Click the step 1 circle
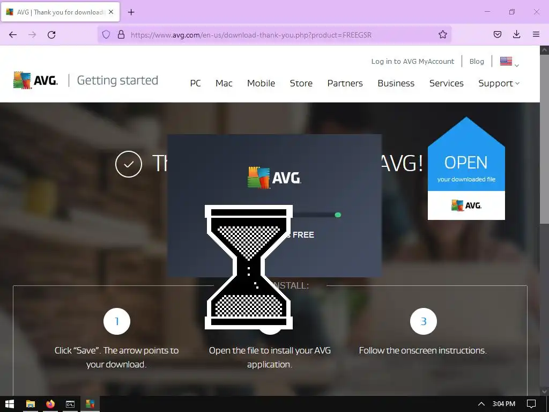549x412 pixels. 117,321
